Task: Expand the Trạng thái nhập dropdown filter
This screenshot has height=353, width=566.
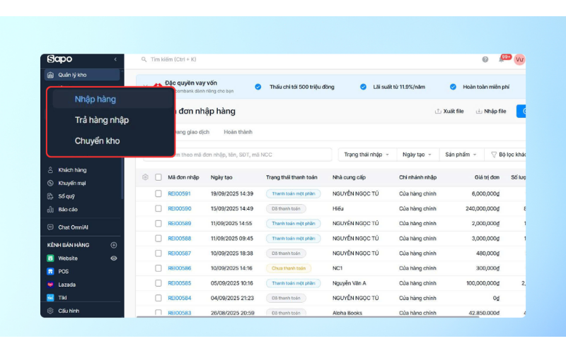Action: 366,155
